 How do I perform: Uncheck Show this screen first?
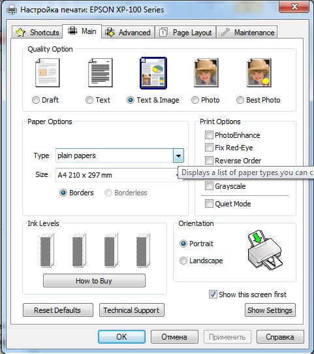pos(213,294)
